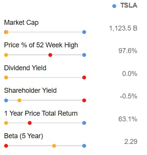Select red dot on Dividend Yield slider
The image size is (147, 155).
[x=84, y=77]
